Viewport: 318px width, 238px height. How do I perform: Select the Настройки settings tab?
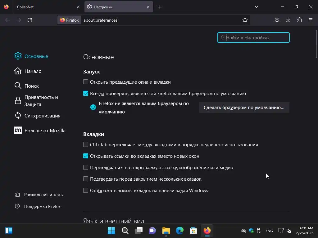click(119, 7)
